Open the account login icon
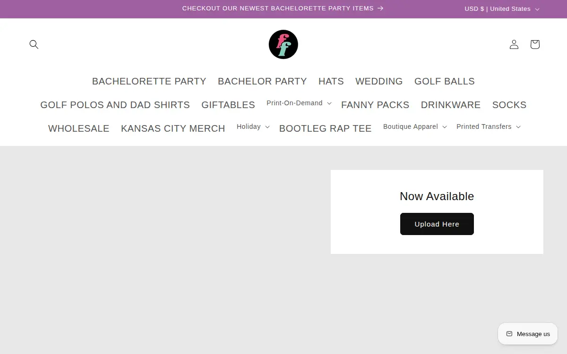Viewport: 567px width, 354px height. pyautogui.click(x=514, y=44)
